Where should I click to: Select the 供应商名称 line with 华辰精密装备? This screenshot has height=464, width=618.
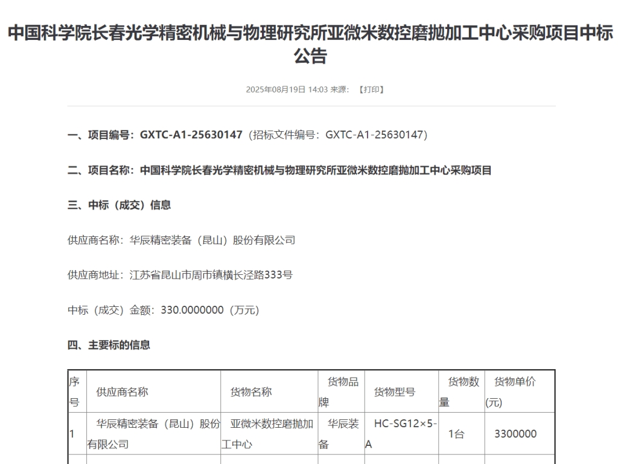[x=181, y=240]
